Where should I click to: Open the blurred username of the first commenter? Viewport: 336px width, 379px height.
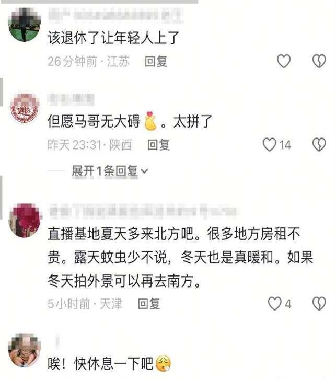click(x=116, y=15)
